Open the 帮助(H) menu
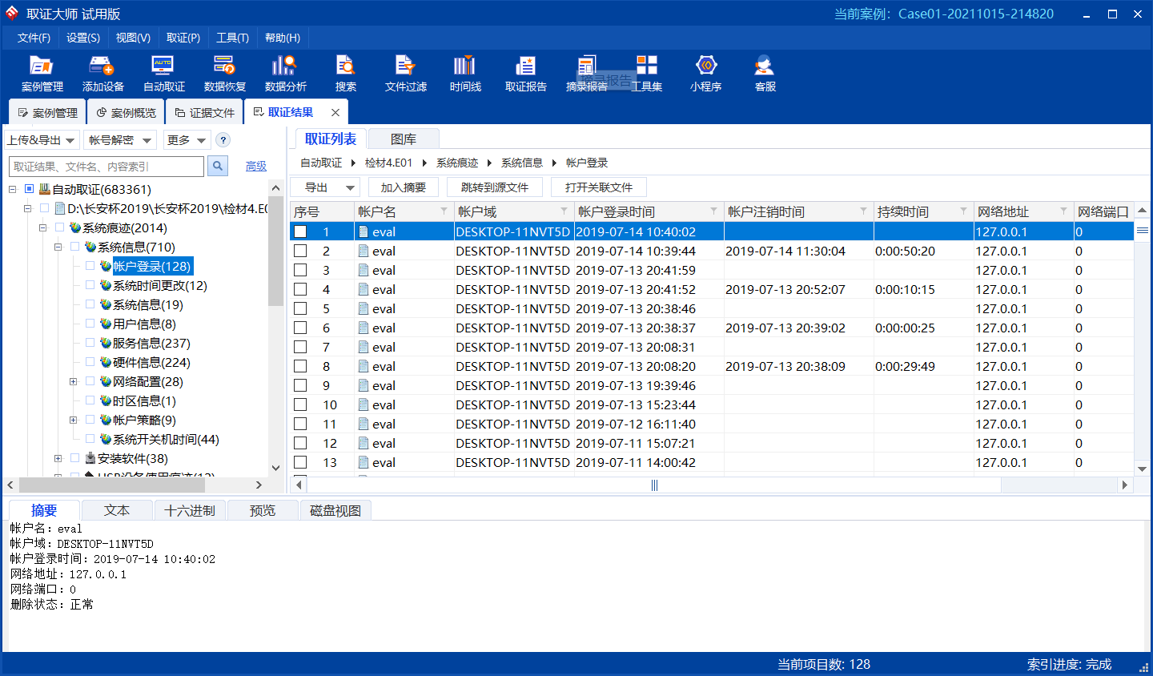This screenshot has height=676, width=1153. tap(283, 38)
